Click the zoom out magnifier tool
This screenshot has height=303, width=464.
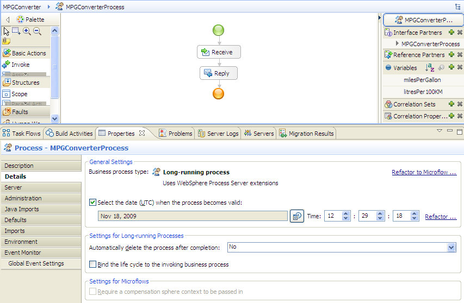tap(38, 31)
